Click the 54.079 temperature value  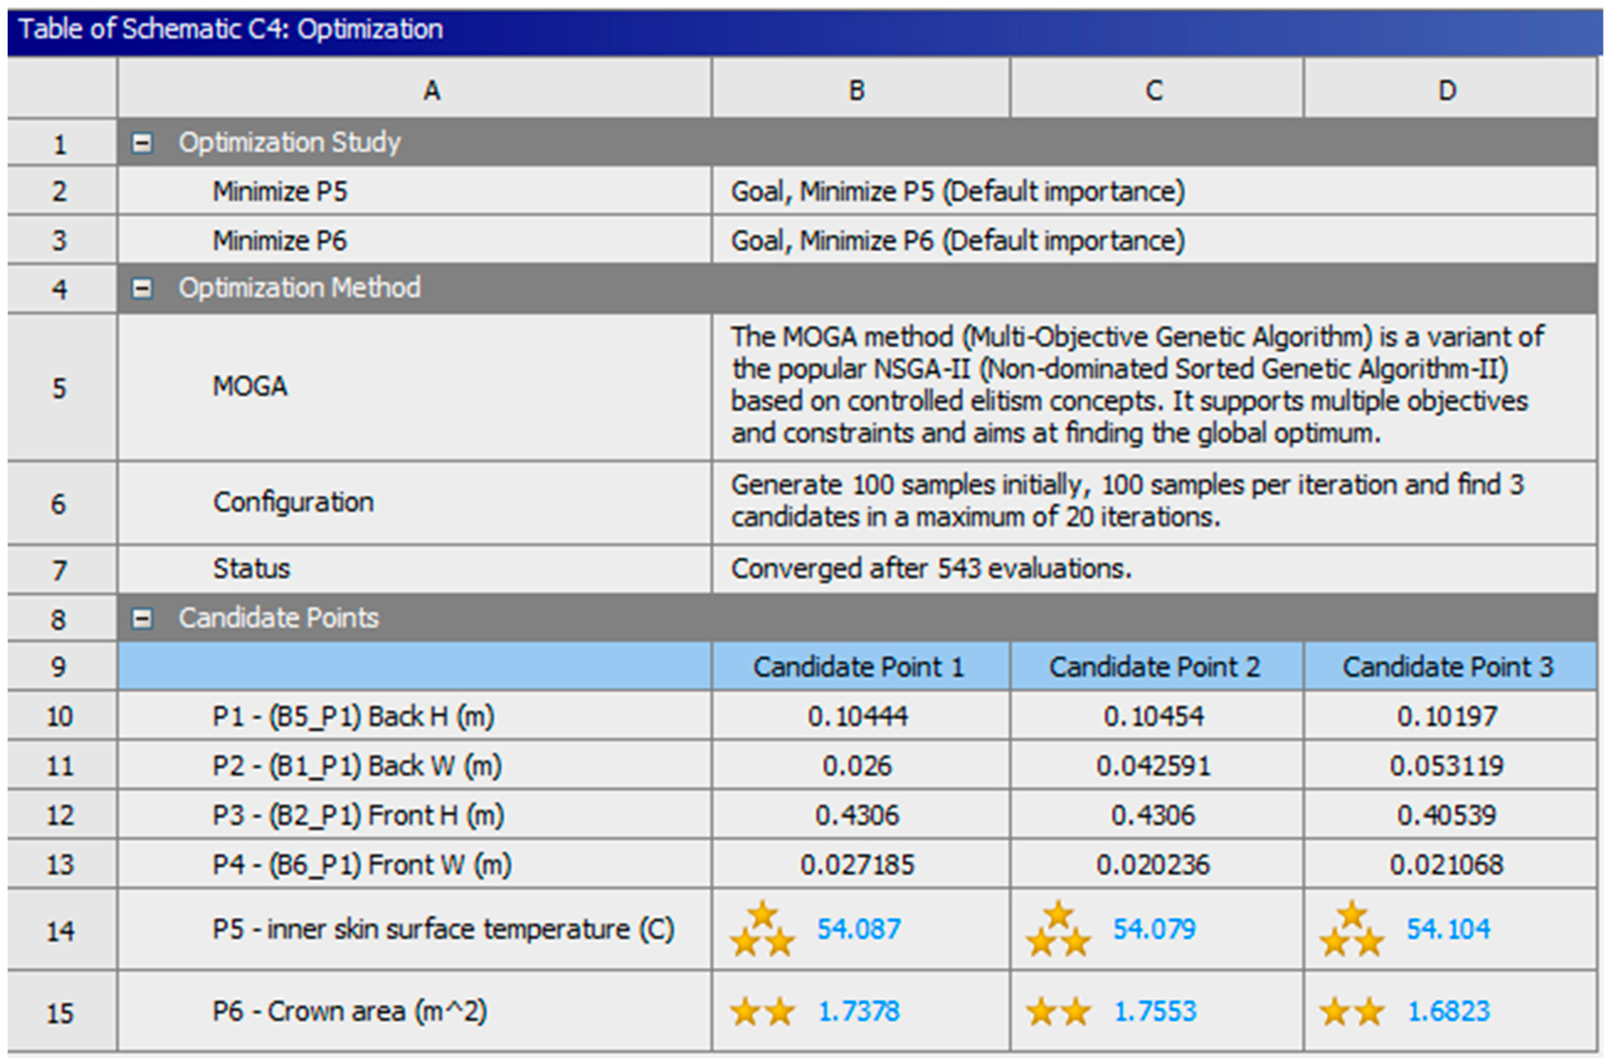(x=1154, y=929)
